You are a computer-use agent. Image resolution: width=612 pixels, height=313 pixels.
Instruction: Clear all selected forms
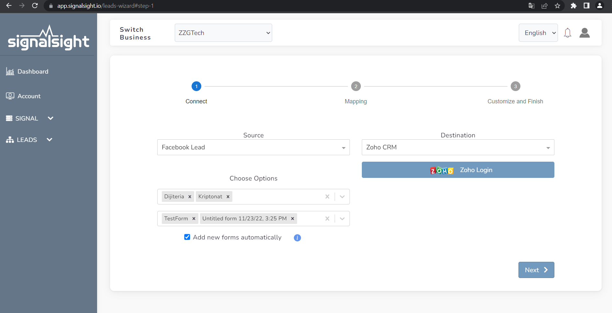click(327, 219)
